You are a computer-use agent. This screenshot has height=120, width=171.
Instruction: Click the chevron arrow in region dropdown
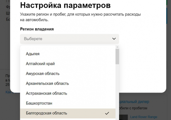(114, 39)
